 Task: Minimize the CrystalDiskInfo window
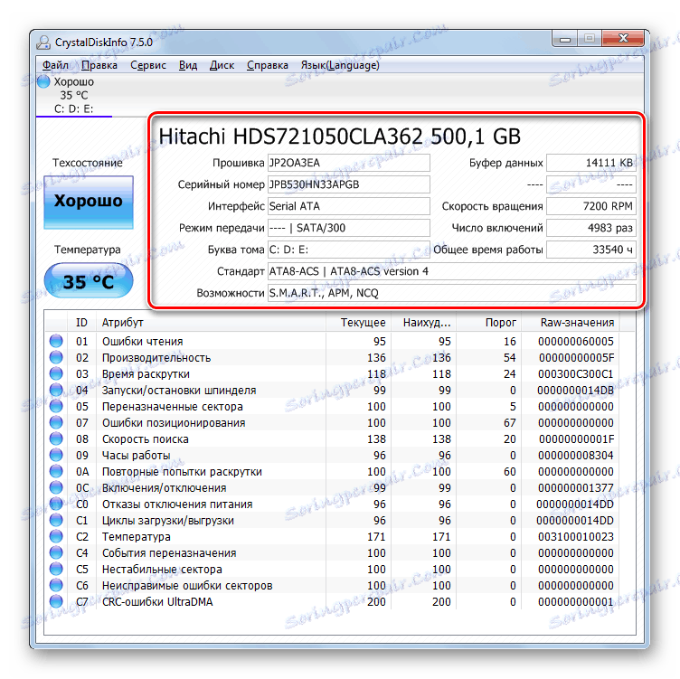[564, 39]
